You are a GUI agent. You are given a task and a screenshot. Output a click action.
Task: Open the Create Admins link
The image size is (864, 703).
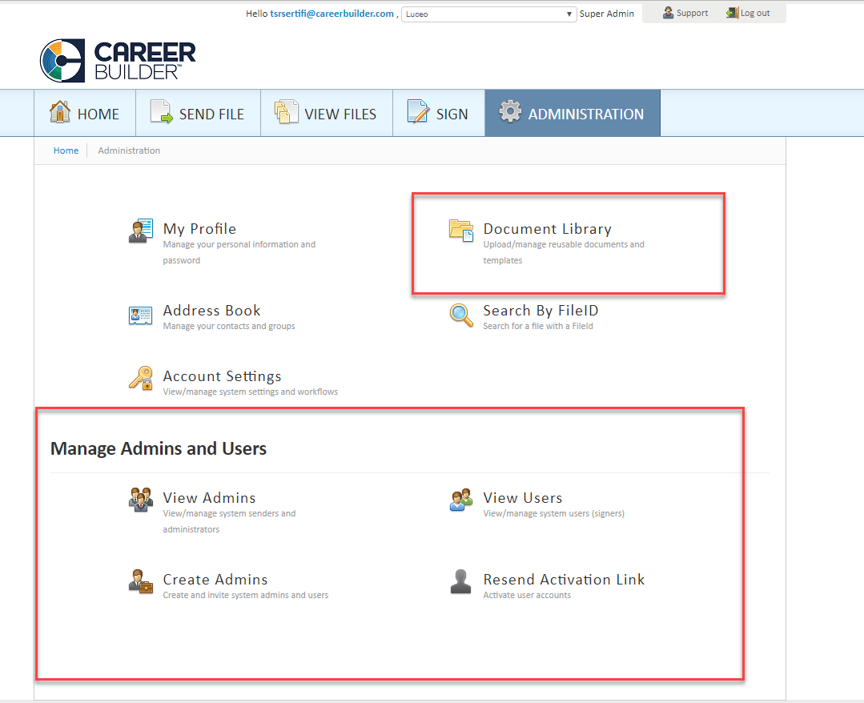click(x=215, y=580)
